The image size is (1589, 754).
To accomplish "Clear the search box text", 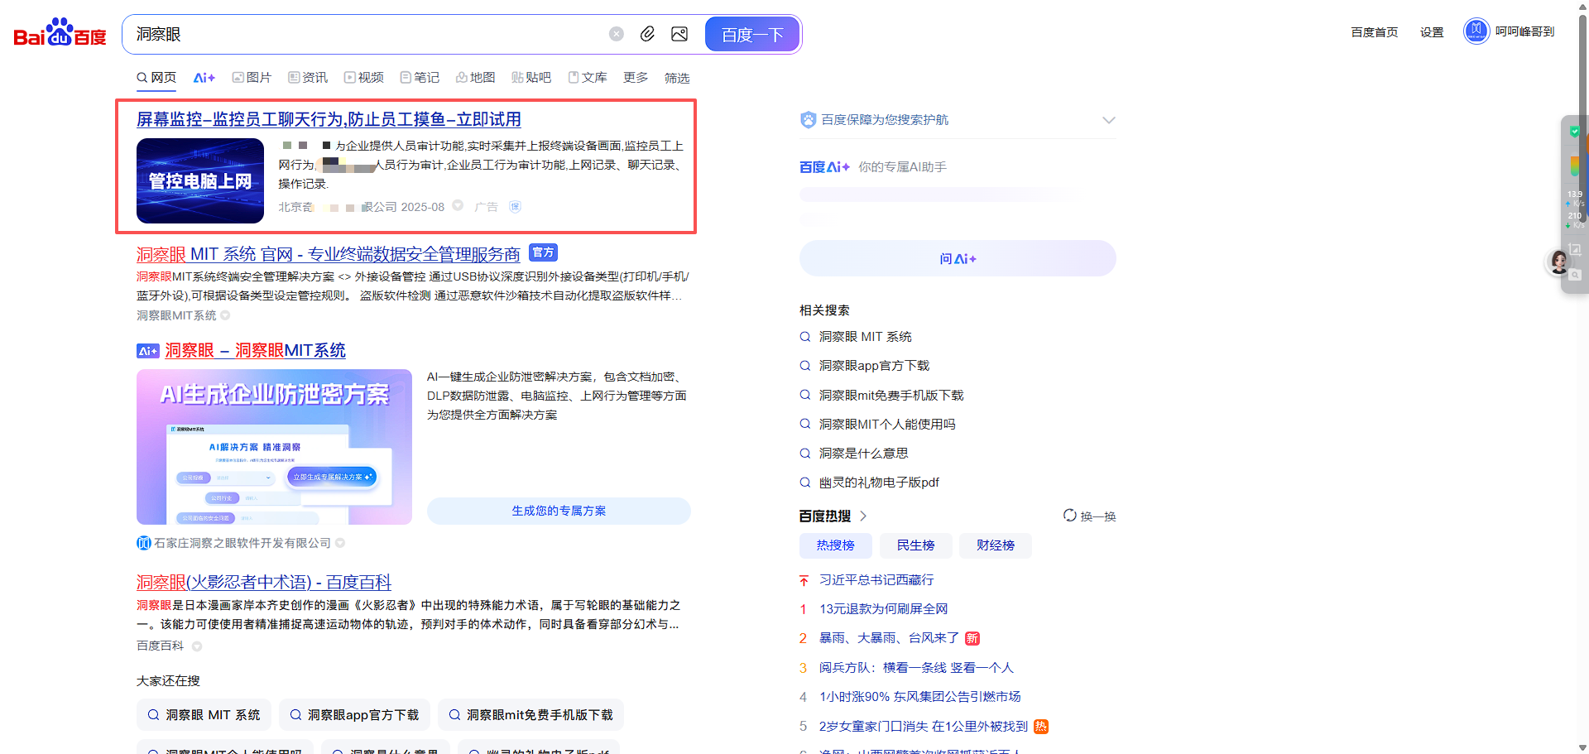I will pyautogui.click(x=617, y=34).
